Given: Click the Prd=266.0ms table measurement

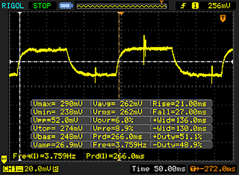Looking at the screenshot, I should click(118, 136).
